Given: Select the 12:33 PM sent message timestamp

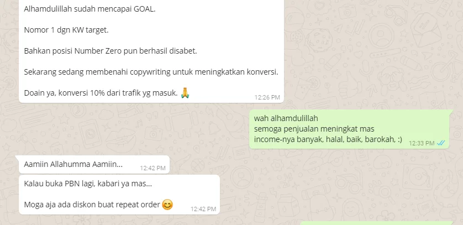Looking at the screenshot, I should (x=422, y=143).
